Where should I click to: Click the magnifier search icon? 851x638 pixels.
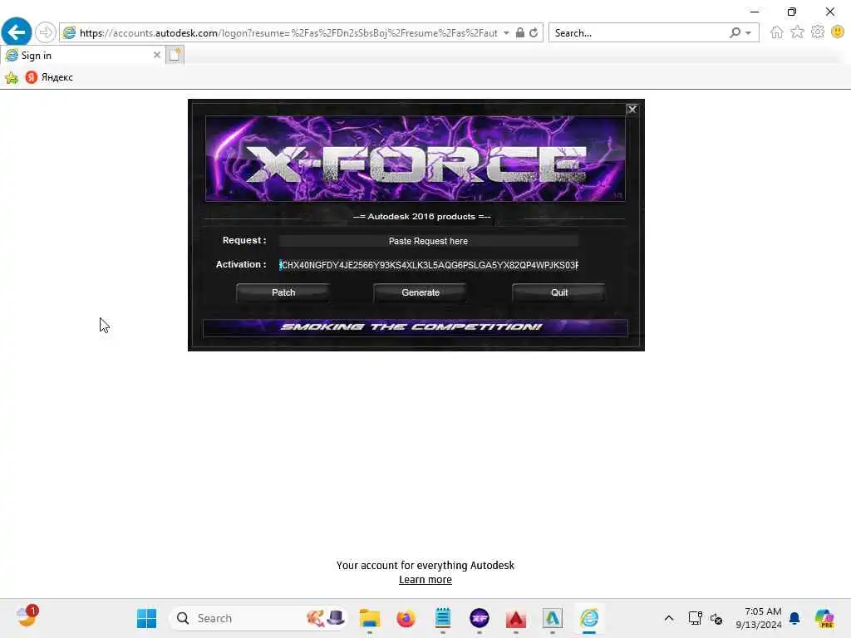coord(735,33)
